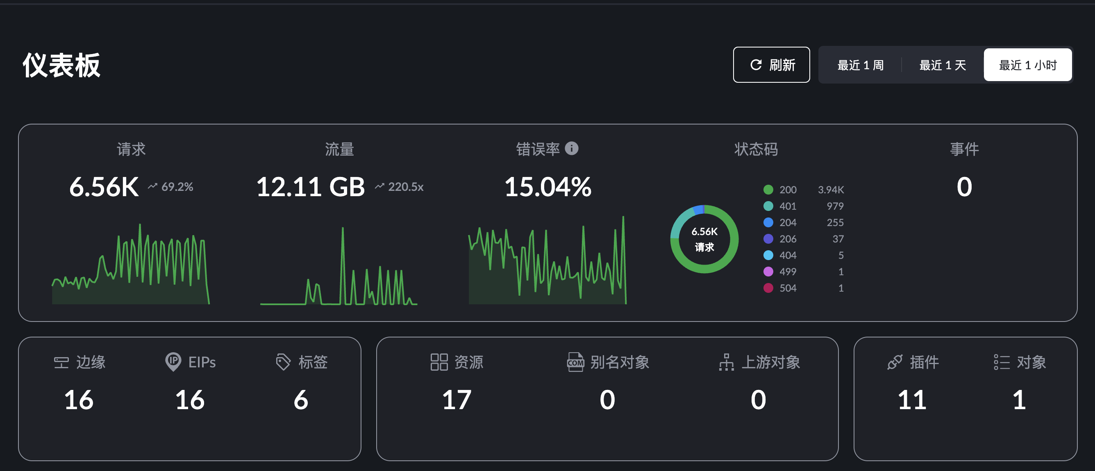Click the upstream object hierarchy icon
Image resolution: width=1095 pixels, height=471 pixels.
coord(726,362)
